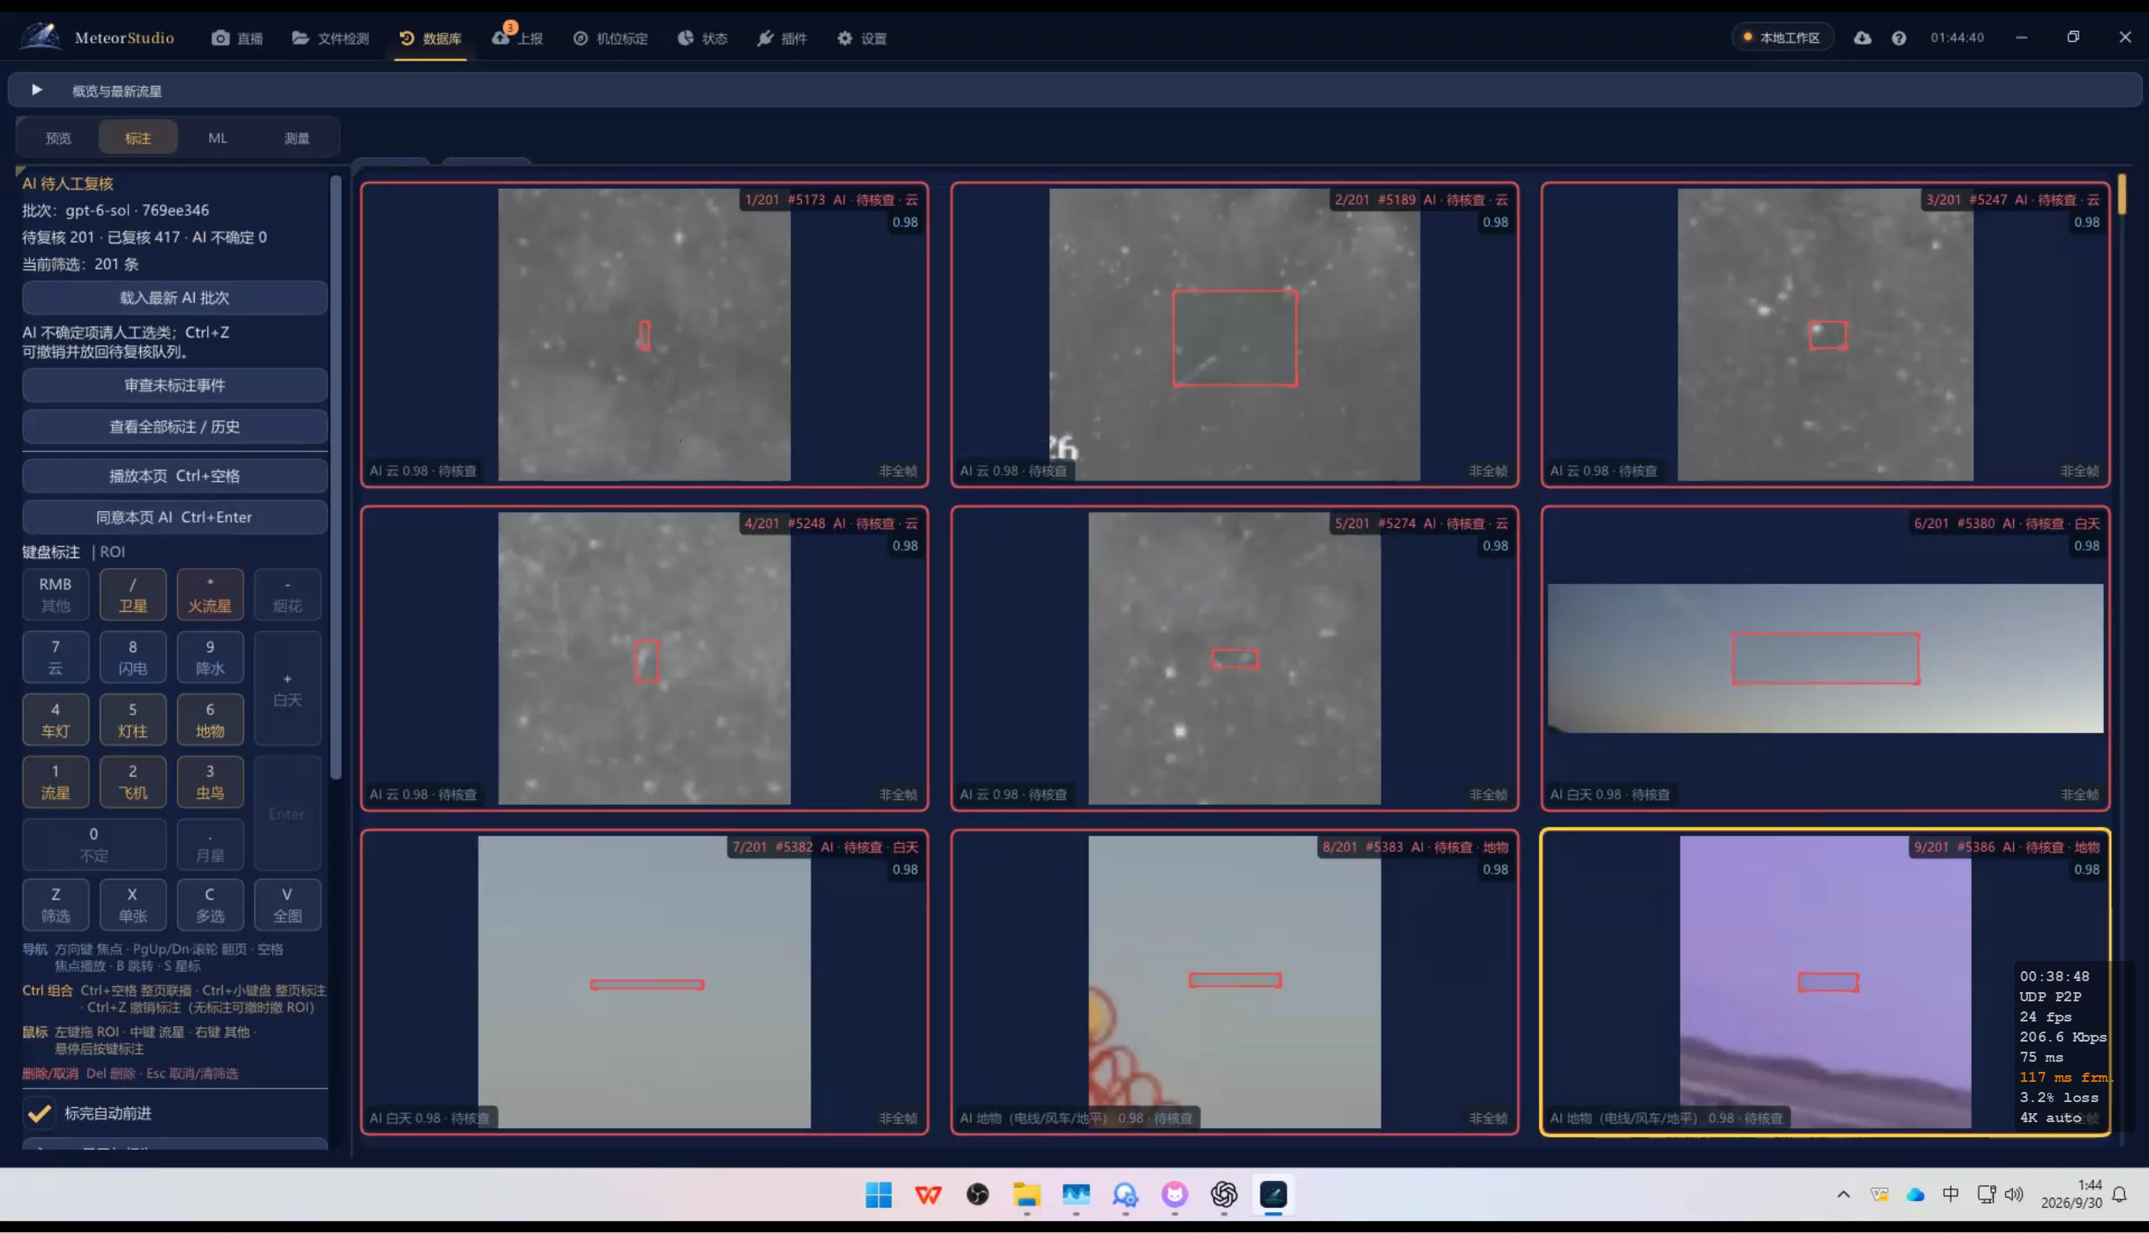
Task: Click 载入最新 AI 批次 button
Action: click(x=175, y=298)
